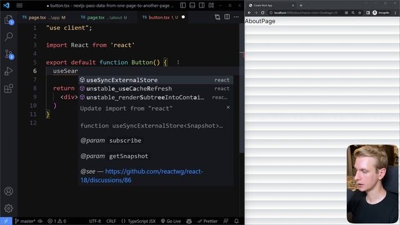The image size is (400, 225).
Task: Select the Create Next App browser tab
Action: (x=271, y=6)
